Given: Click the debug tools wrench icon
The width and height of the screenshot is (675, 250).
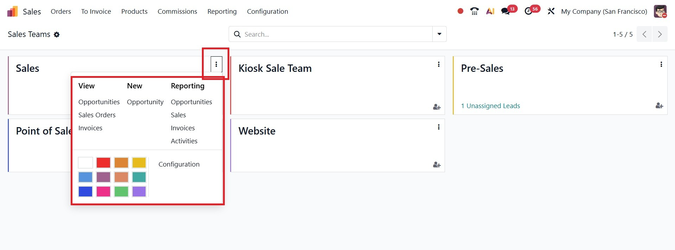Looking at the screenshot, I should pos(551,11).
